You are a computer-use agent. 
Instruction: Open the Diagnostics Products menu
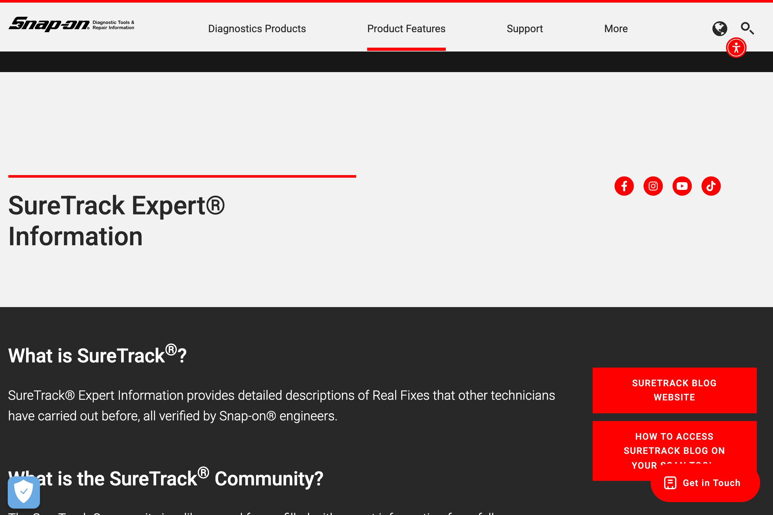257,29
